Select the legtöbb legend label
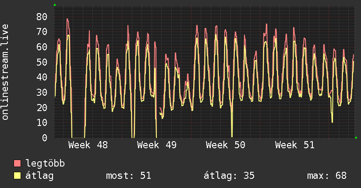 point(45,164)
